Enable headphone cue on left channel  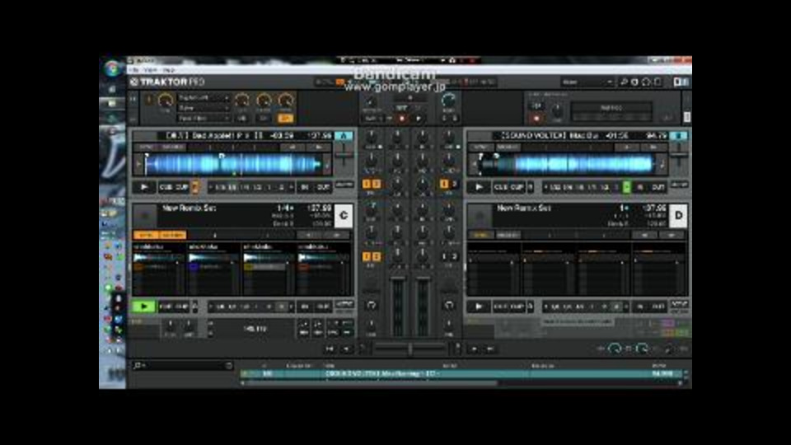pyautogui.click(x=372, y=305)
